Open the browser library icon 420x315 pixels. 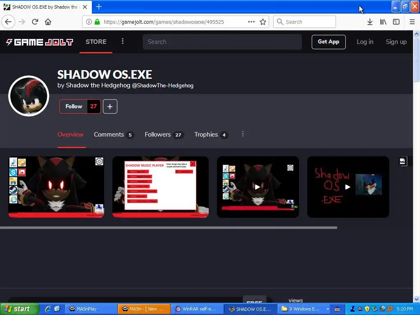pyautogui.click(x=383, y=22)
